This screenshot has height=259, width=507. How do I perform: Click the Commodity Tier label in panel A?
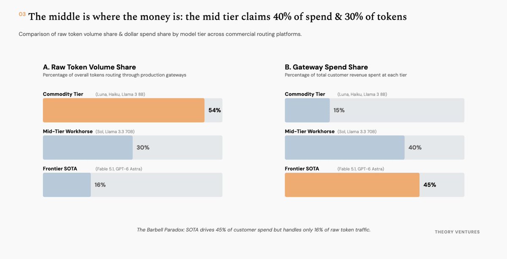coord(63,94)
